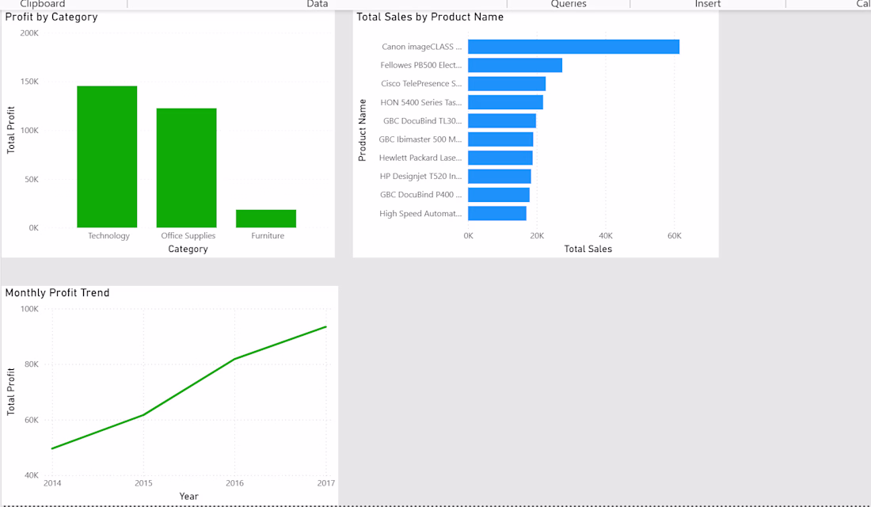The height and width of the screenshot is (507, 871).
Task: Click the 'Hewlett Packard Lase...' product label
Action: point(420,158)
